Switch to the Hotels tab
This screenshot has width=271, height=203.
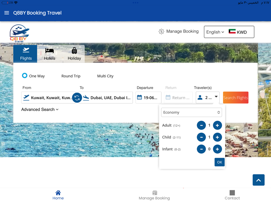[x=49, y=54]
